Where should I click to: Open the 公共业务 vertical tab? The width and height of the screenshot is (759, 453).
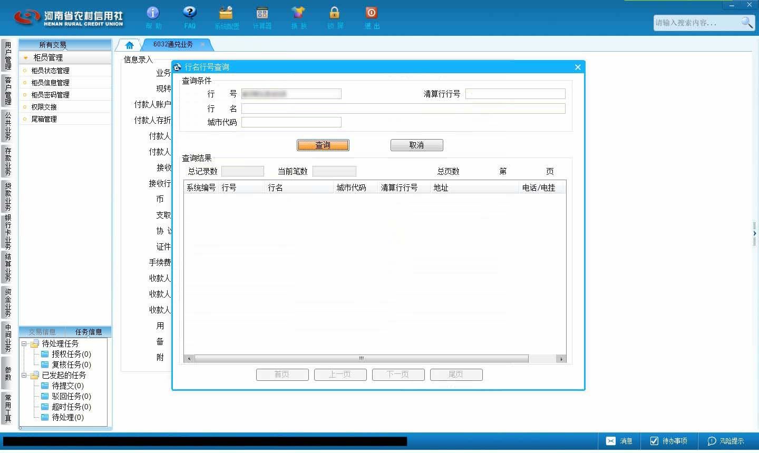click(x=7, y=126)
